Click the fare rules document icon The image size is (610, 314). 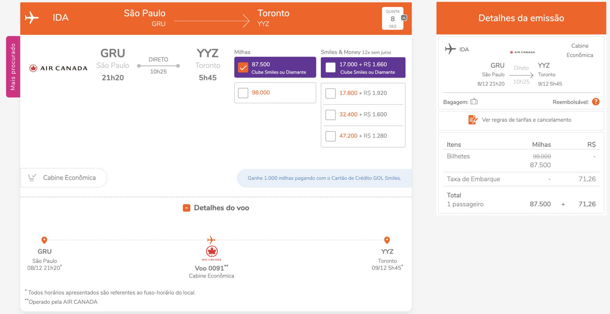point(473,120)
